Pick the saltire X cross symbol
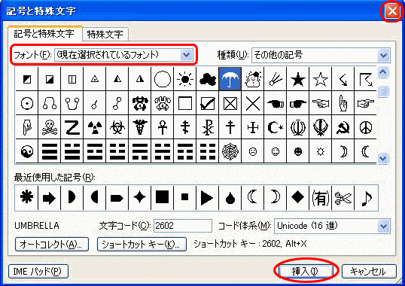405x286 pixels. click(253, 103)
